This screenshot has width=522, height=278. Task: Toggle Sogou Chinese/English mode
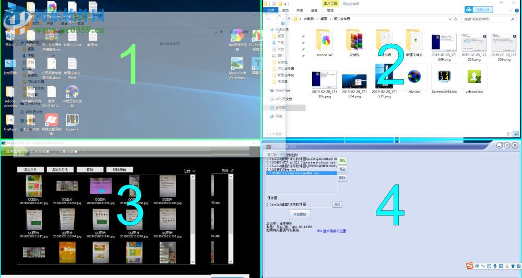(x=478, y=266)
